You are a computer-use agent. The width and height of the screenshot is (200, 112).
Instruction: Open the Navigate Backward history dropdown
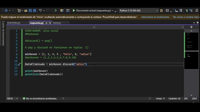tap(10, 11)
